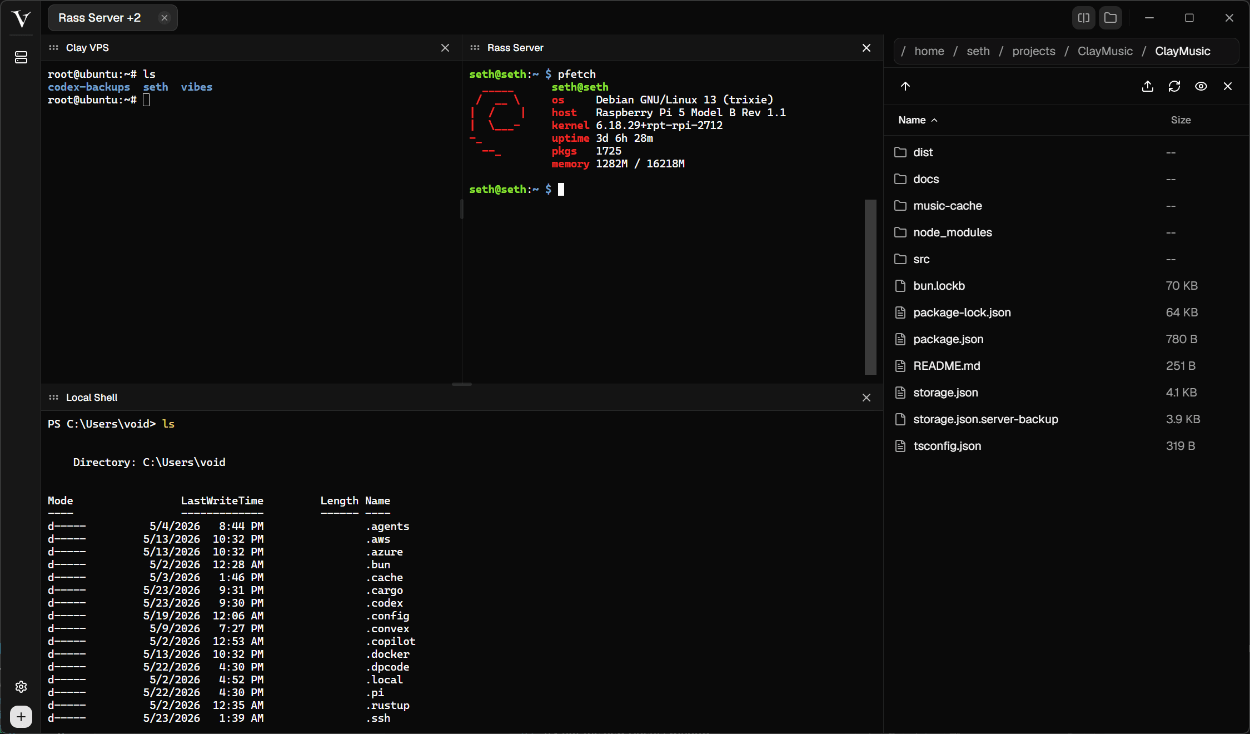
Task: Toggle hidden files eye icon
Action: coord(1201,86)
